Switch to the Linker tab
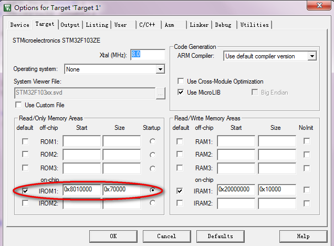 [199, 25]
